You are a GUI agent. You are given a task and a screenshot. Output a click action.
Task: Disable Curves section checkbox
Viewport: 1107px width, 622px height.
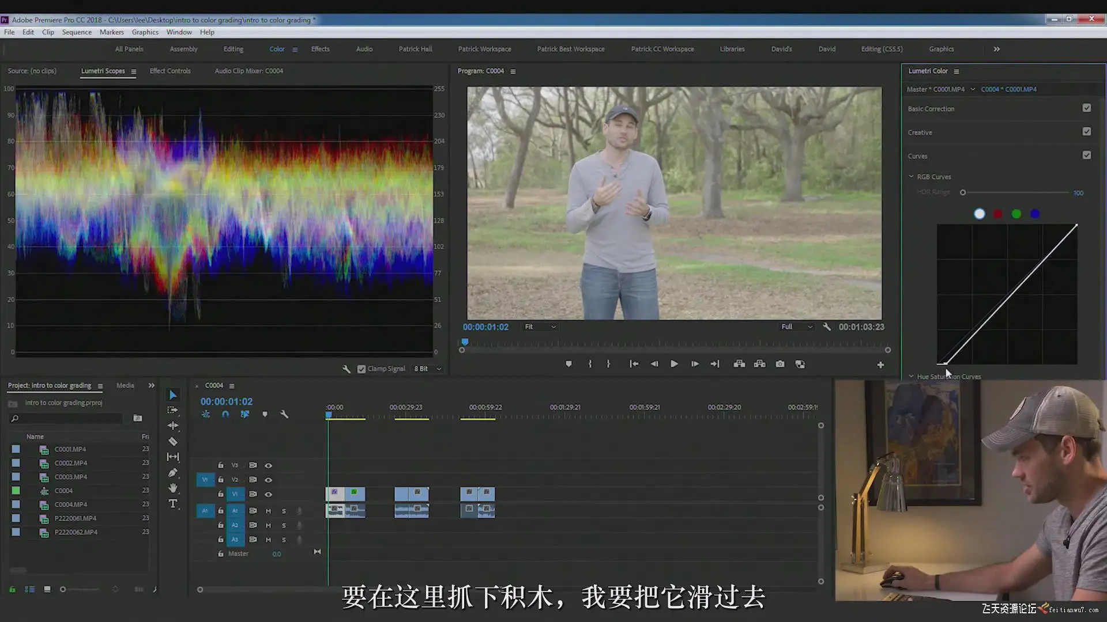click(x=1087, y=155)
